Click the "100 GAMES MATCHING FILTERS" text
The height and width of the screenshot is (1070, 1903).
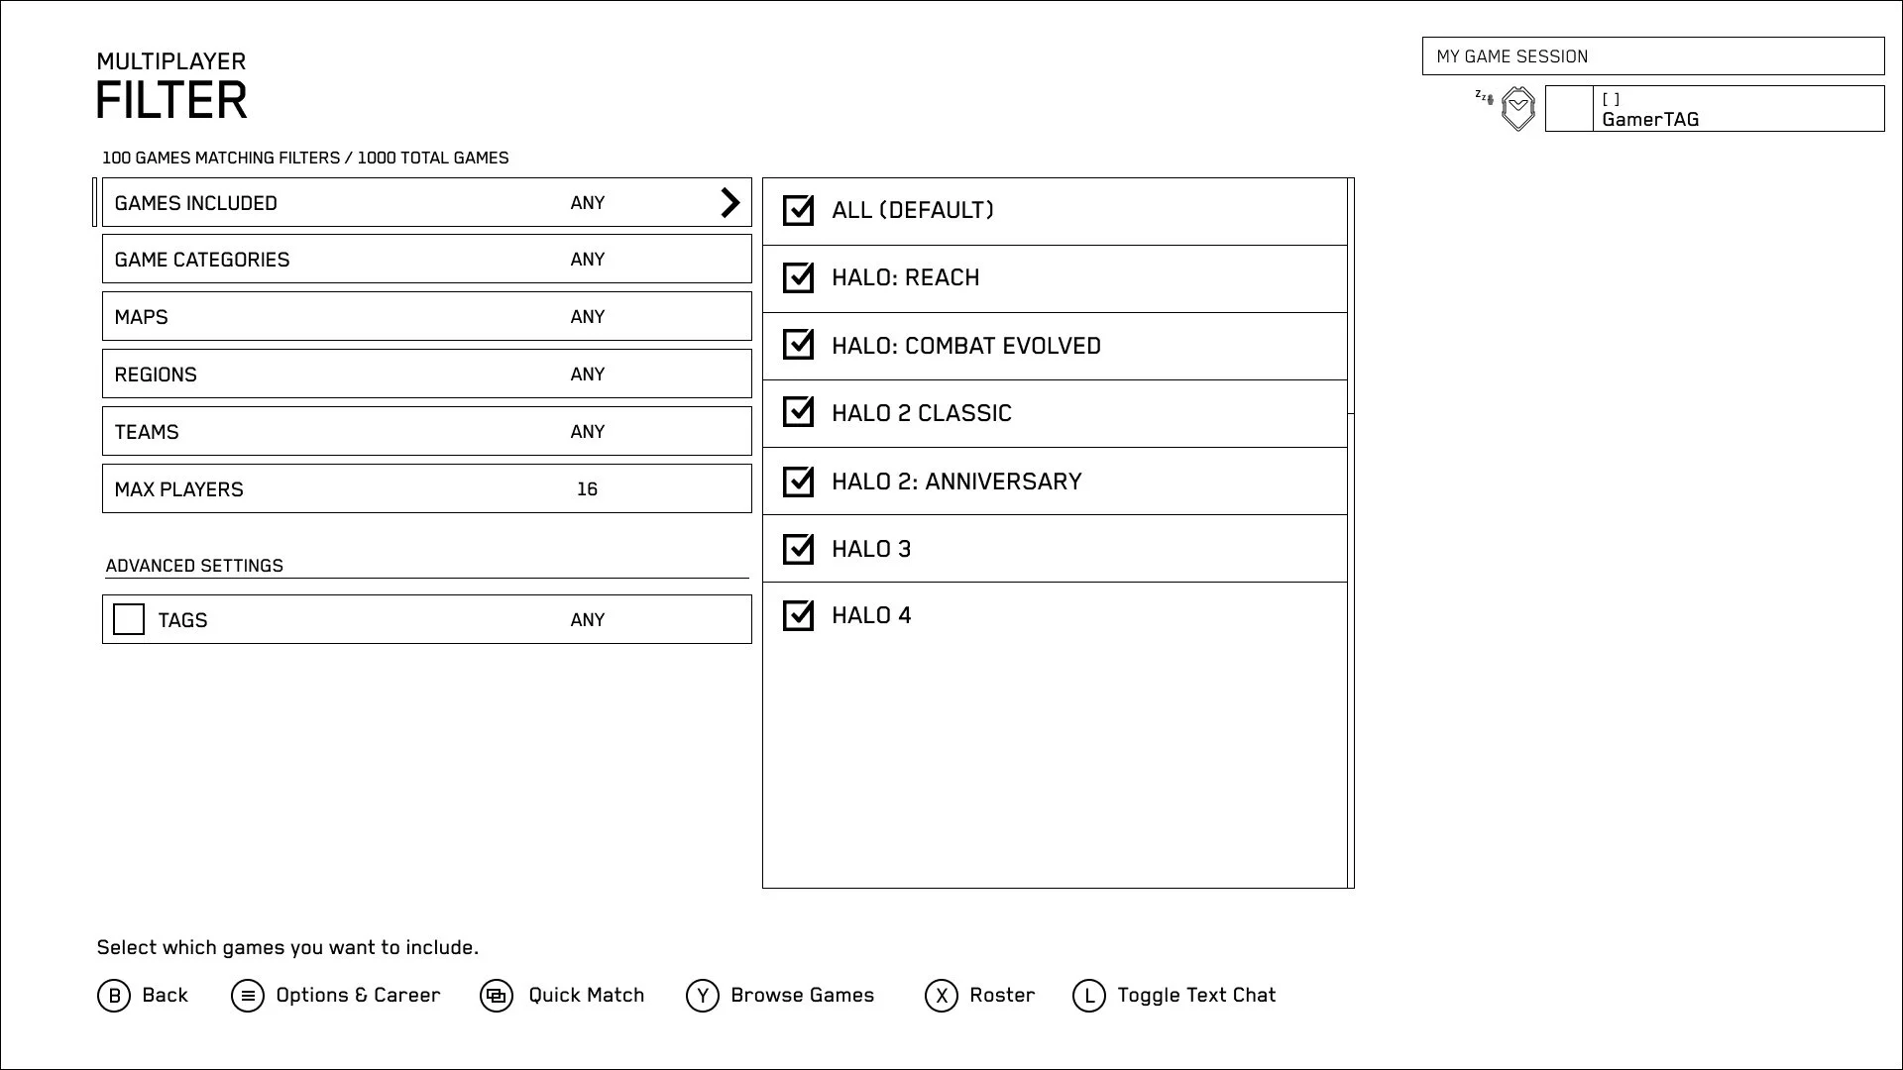pyautogui.click(x=220, y=159)
